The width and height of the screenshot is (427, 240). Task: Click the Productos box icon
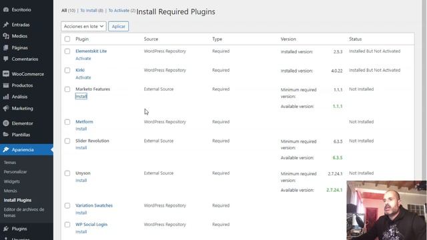click(6, 85)
